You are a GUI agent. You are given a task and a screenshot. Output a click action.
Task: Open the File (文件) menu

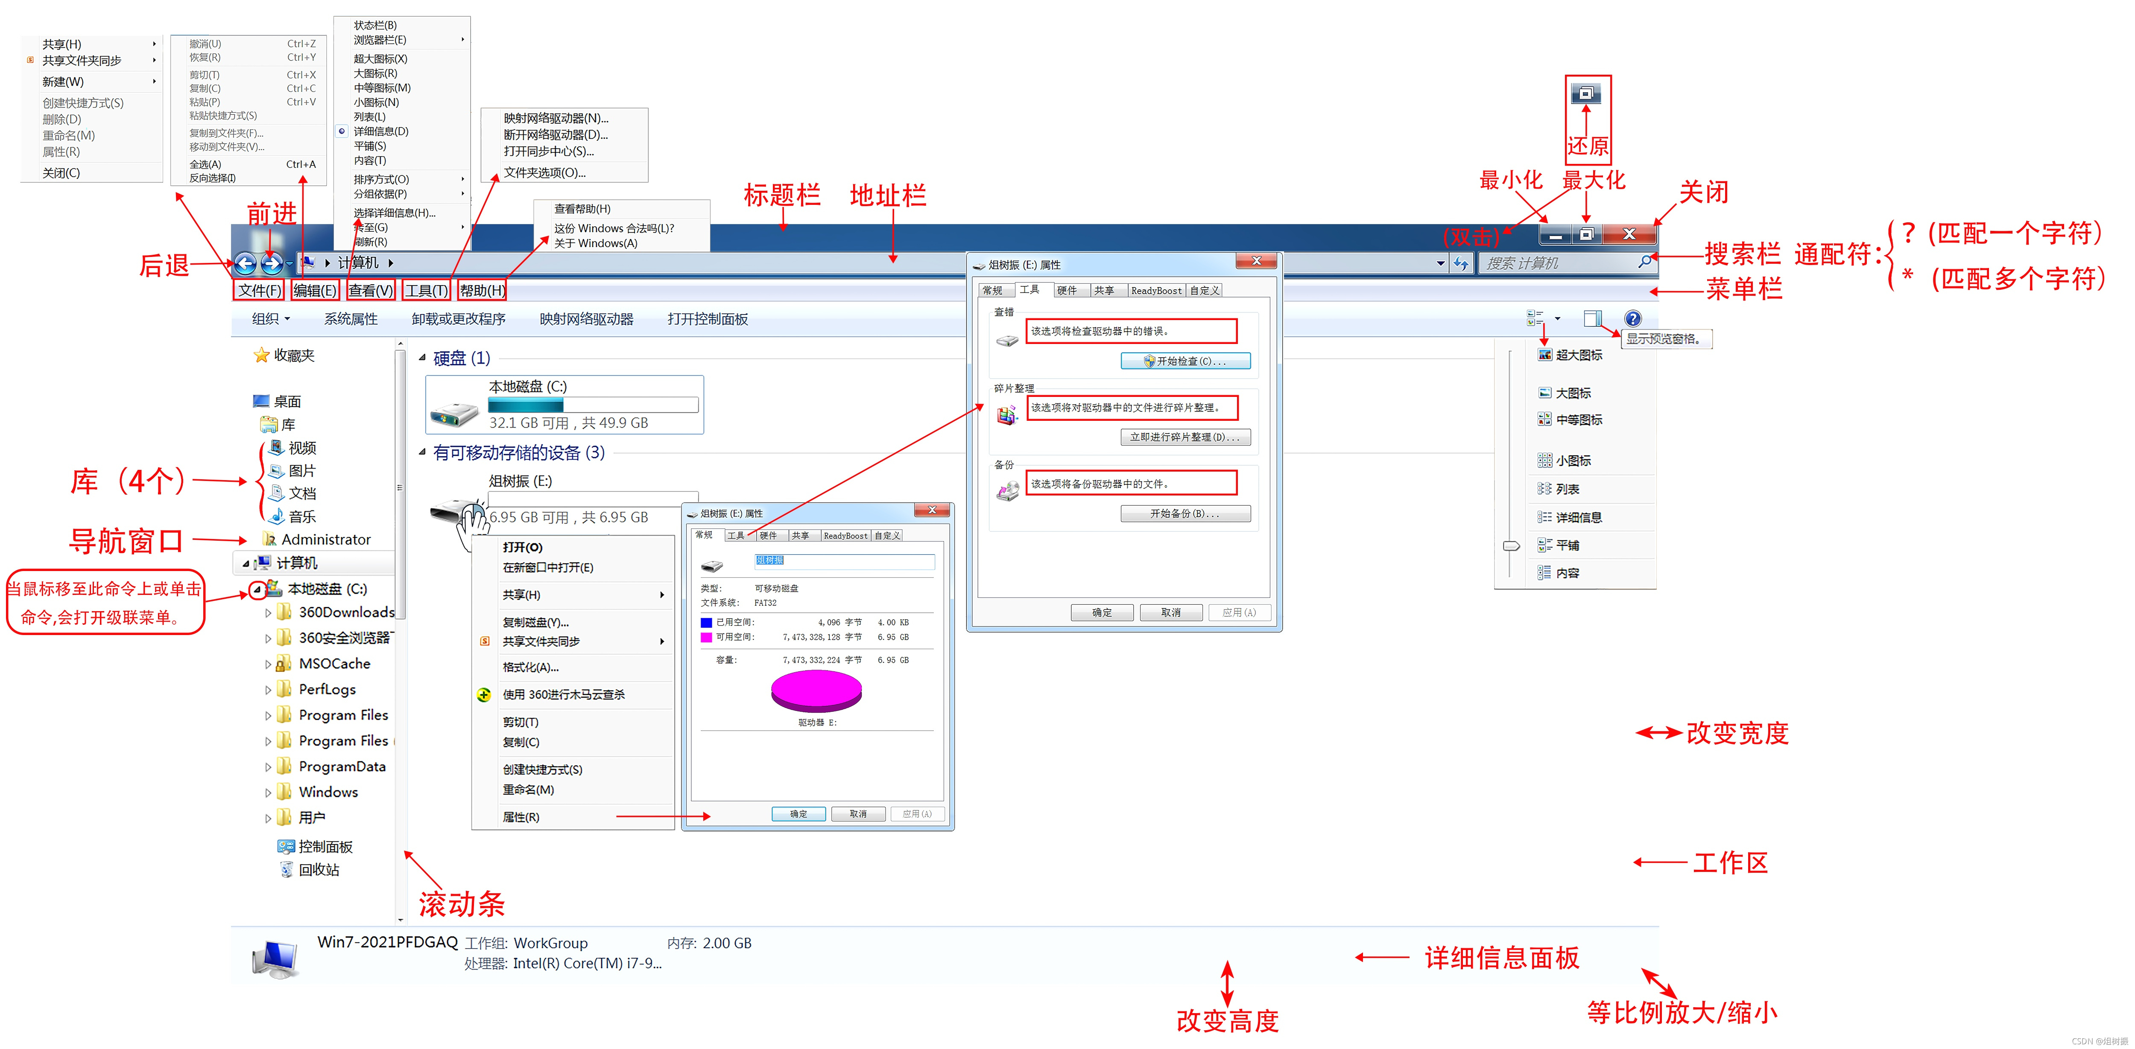pyautogui.click(x=260, y=290)
